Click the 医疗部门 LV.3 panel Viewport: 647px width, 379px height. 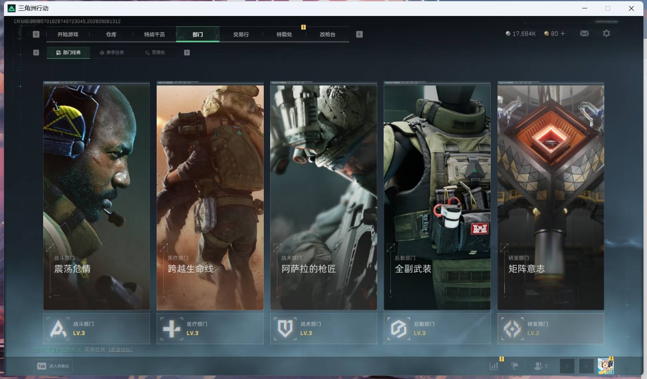[x=210, y=329]
